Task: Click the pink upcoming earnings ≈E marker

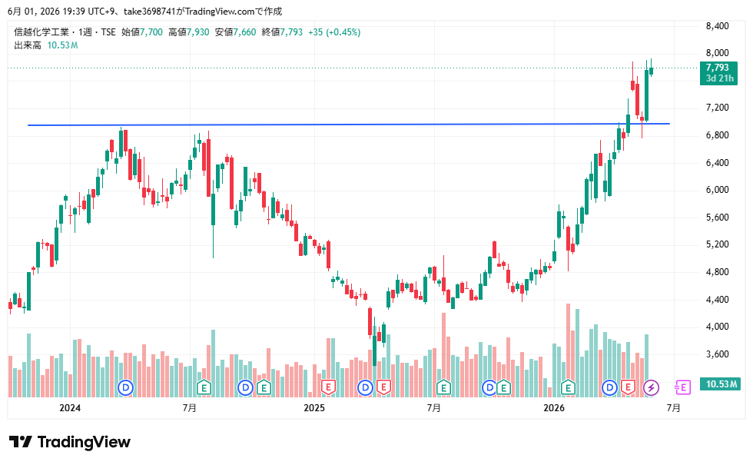Action: (x=682, y=387)
